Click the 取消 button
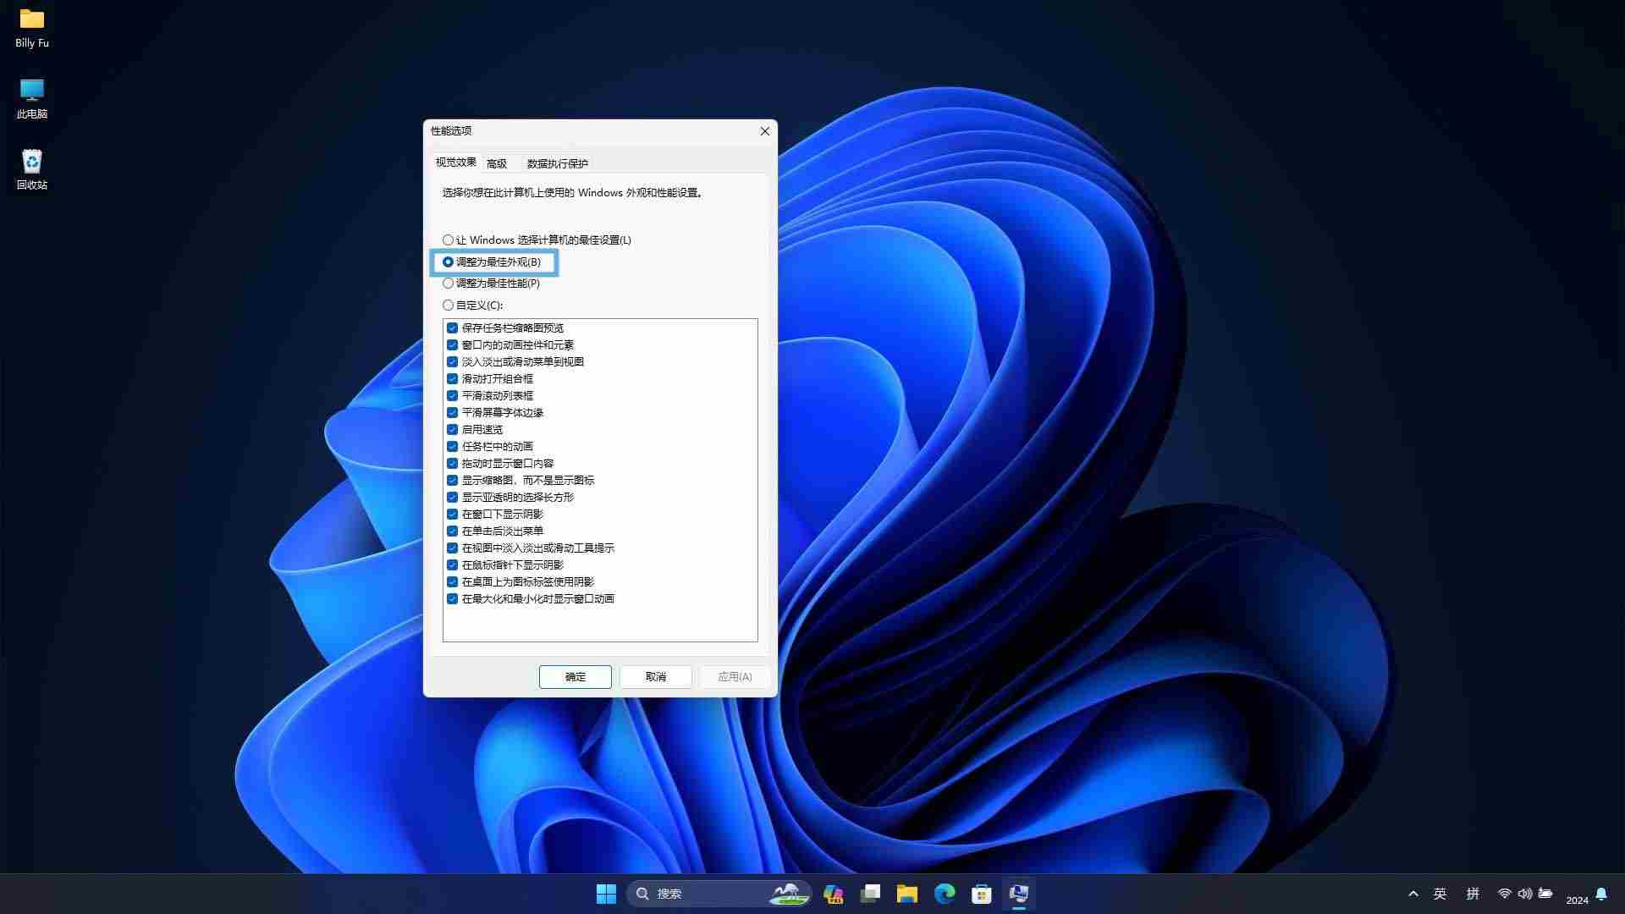The width and height of the screenshot is (1625, 914). [655, 677]
